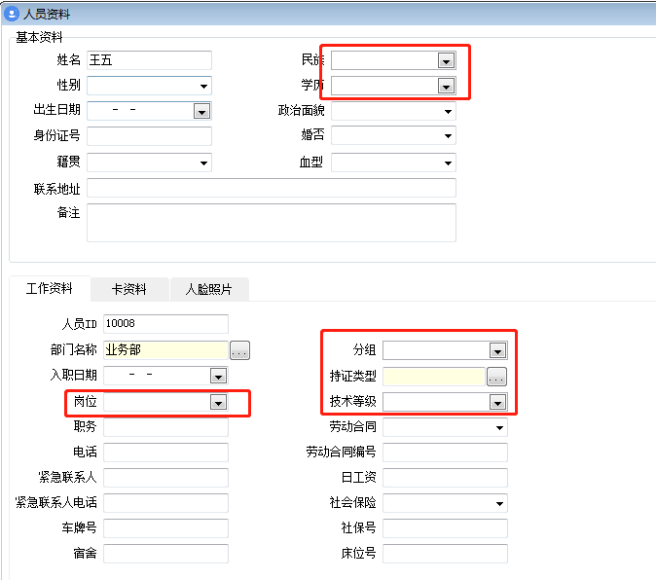Click the 身份证号 input field

pyautogui.click(x=149, y=136)
